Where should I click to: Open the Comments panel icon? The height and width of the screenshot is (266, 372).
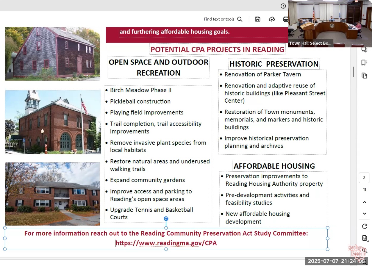[x=364, y=50]
